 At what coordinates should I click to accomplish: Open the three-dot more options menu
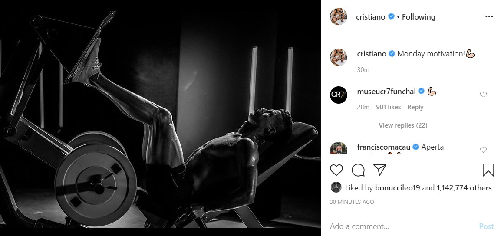pos(489,16)
